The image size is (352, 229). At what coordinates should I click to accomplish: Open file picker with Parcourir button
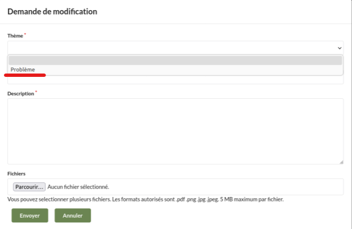point(30,187)
